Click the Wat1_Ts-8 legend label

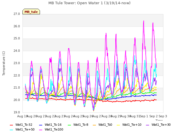pyautogui.click(x=81, y=125)
